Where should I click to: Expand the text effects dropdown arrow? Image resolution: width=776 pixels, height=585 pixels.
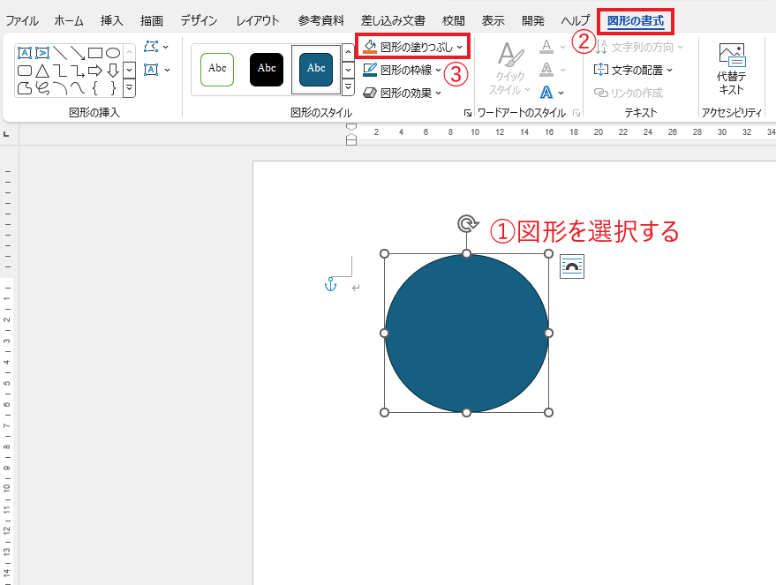point(561,93)
